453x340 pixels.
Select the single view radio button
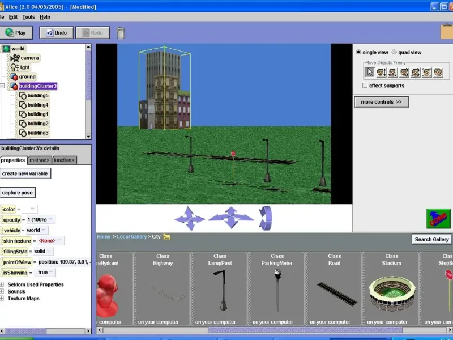tap(358, 52)
